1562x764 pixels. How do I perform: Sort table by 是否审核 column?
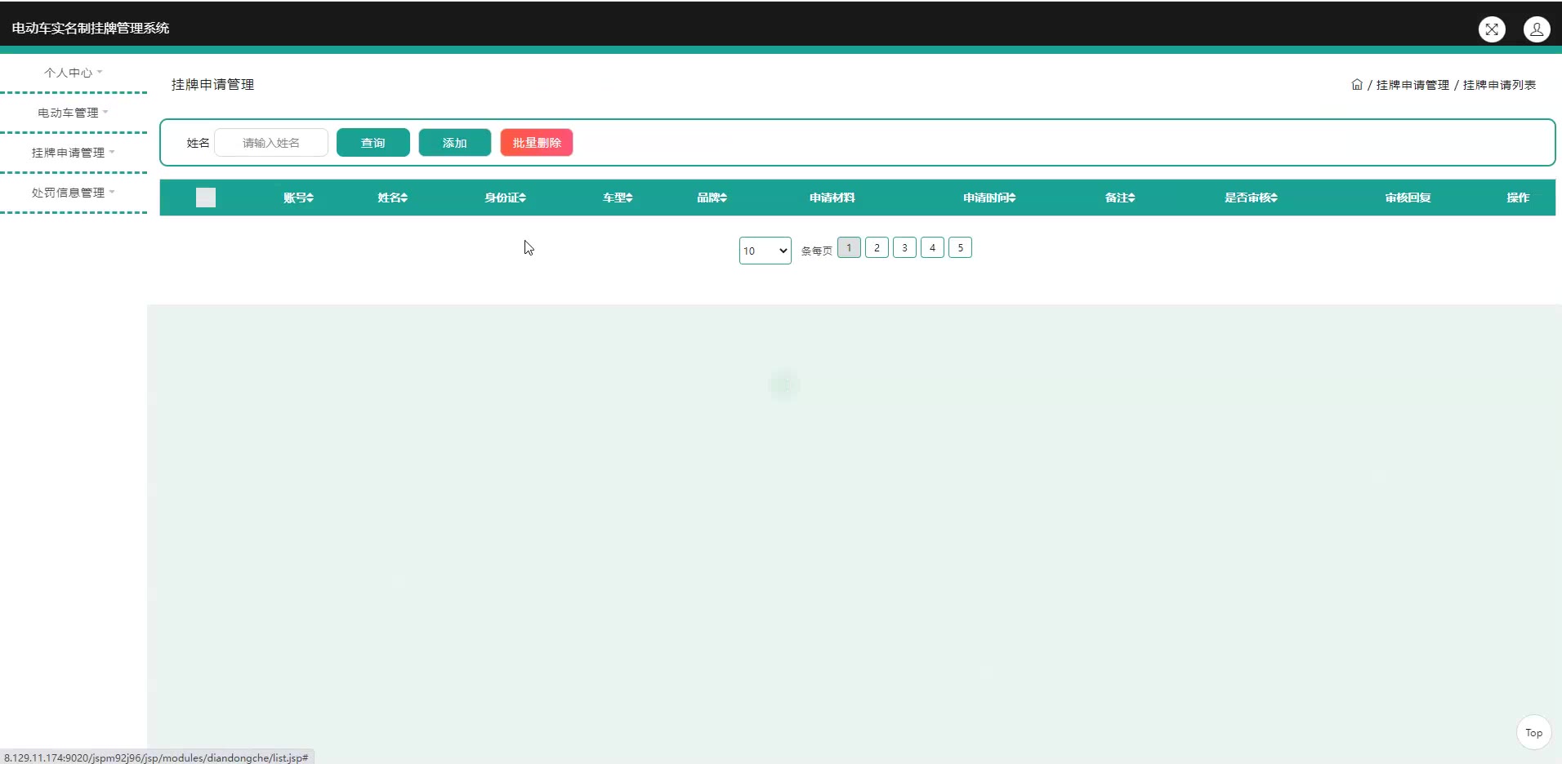[x=1252, y=198]
